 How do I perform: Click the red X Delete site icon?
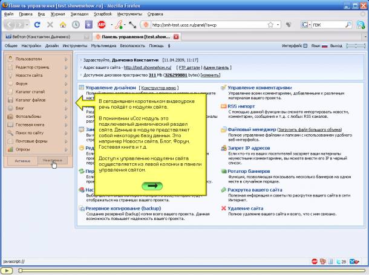pos(223,209)
